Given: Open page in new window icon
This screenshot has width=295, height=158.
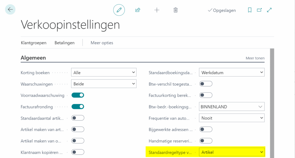Looking at the screenshot, I should (259, 10).
